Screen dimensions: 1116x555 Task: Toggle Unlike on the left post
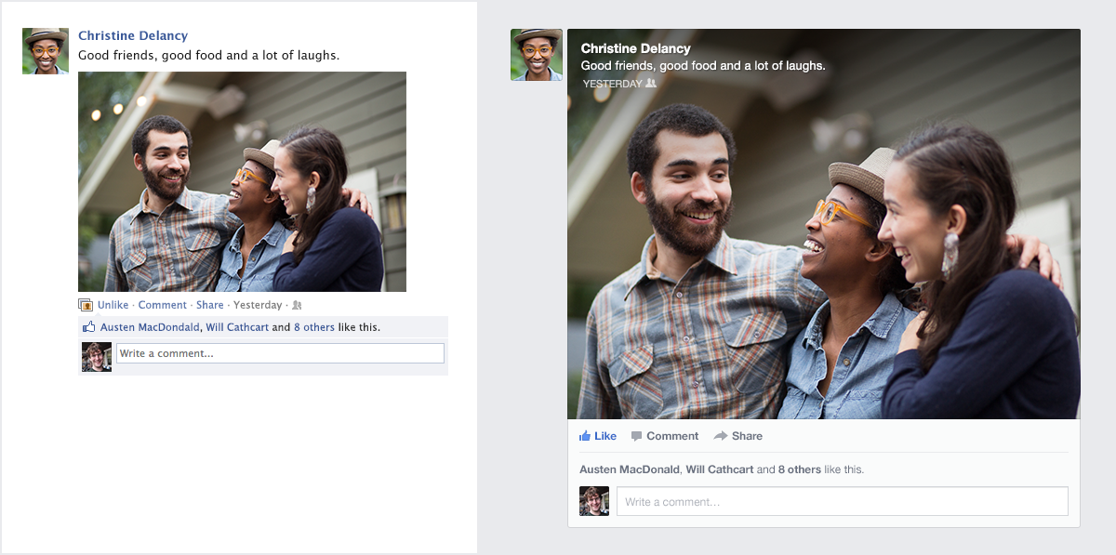pyautogui.click(x=112, y=305)
